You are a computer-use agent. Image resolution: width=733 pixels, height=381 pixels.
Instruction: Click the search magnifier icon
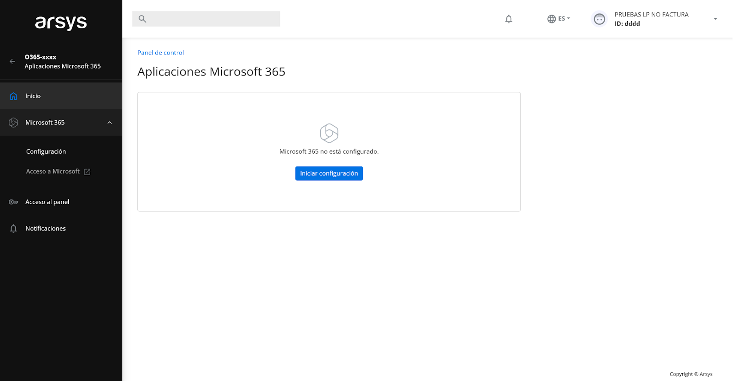point(142,19)
